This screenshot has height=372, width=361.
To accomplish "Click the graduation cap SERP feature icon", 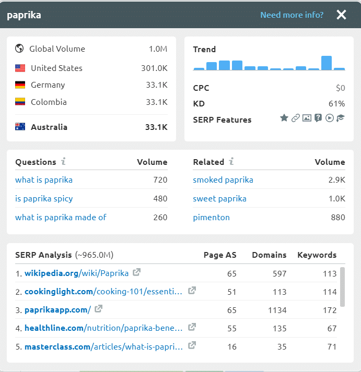I will (x=341, y=118).
